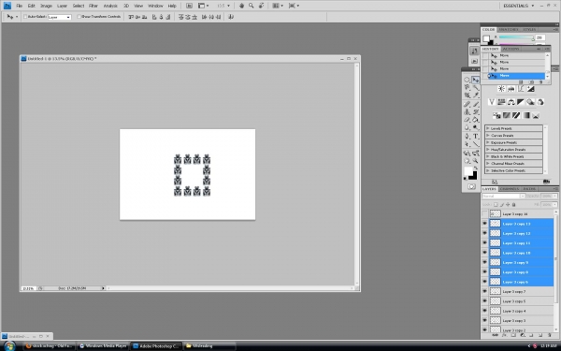Expand Levels Presets
561x351 pixels.
tap(487, 128)
